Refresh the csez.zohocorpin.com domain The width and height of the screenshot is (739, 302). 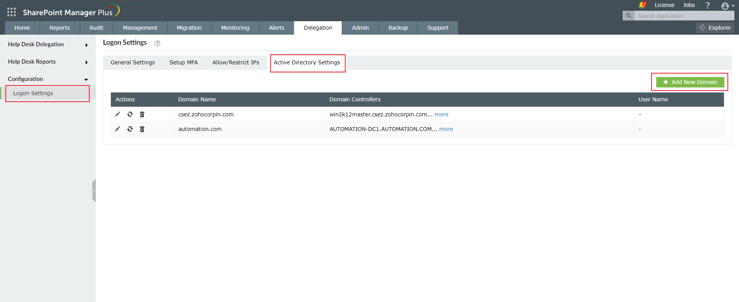click(130, 114)
